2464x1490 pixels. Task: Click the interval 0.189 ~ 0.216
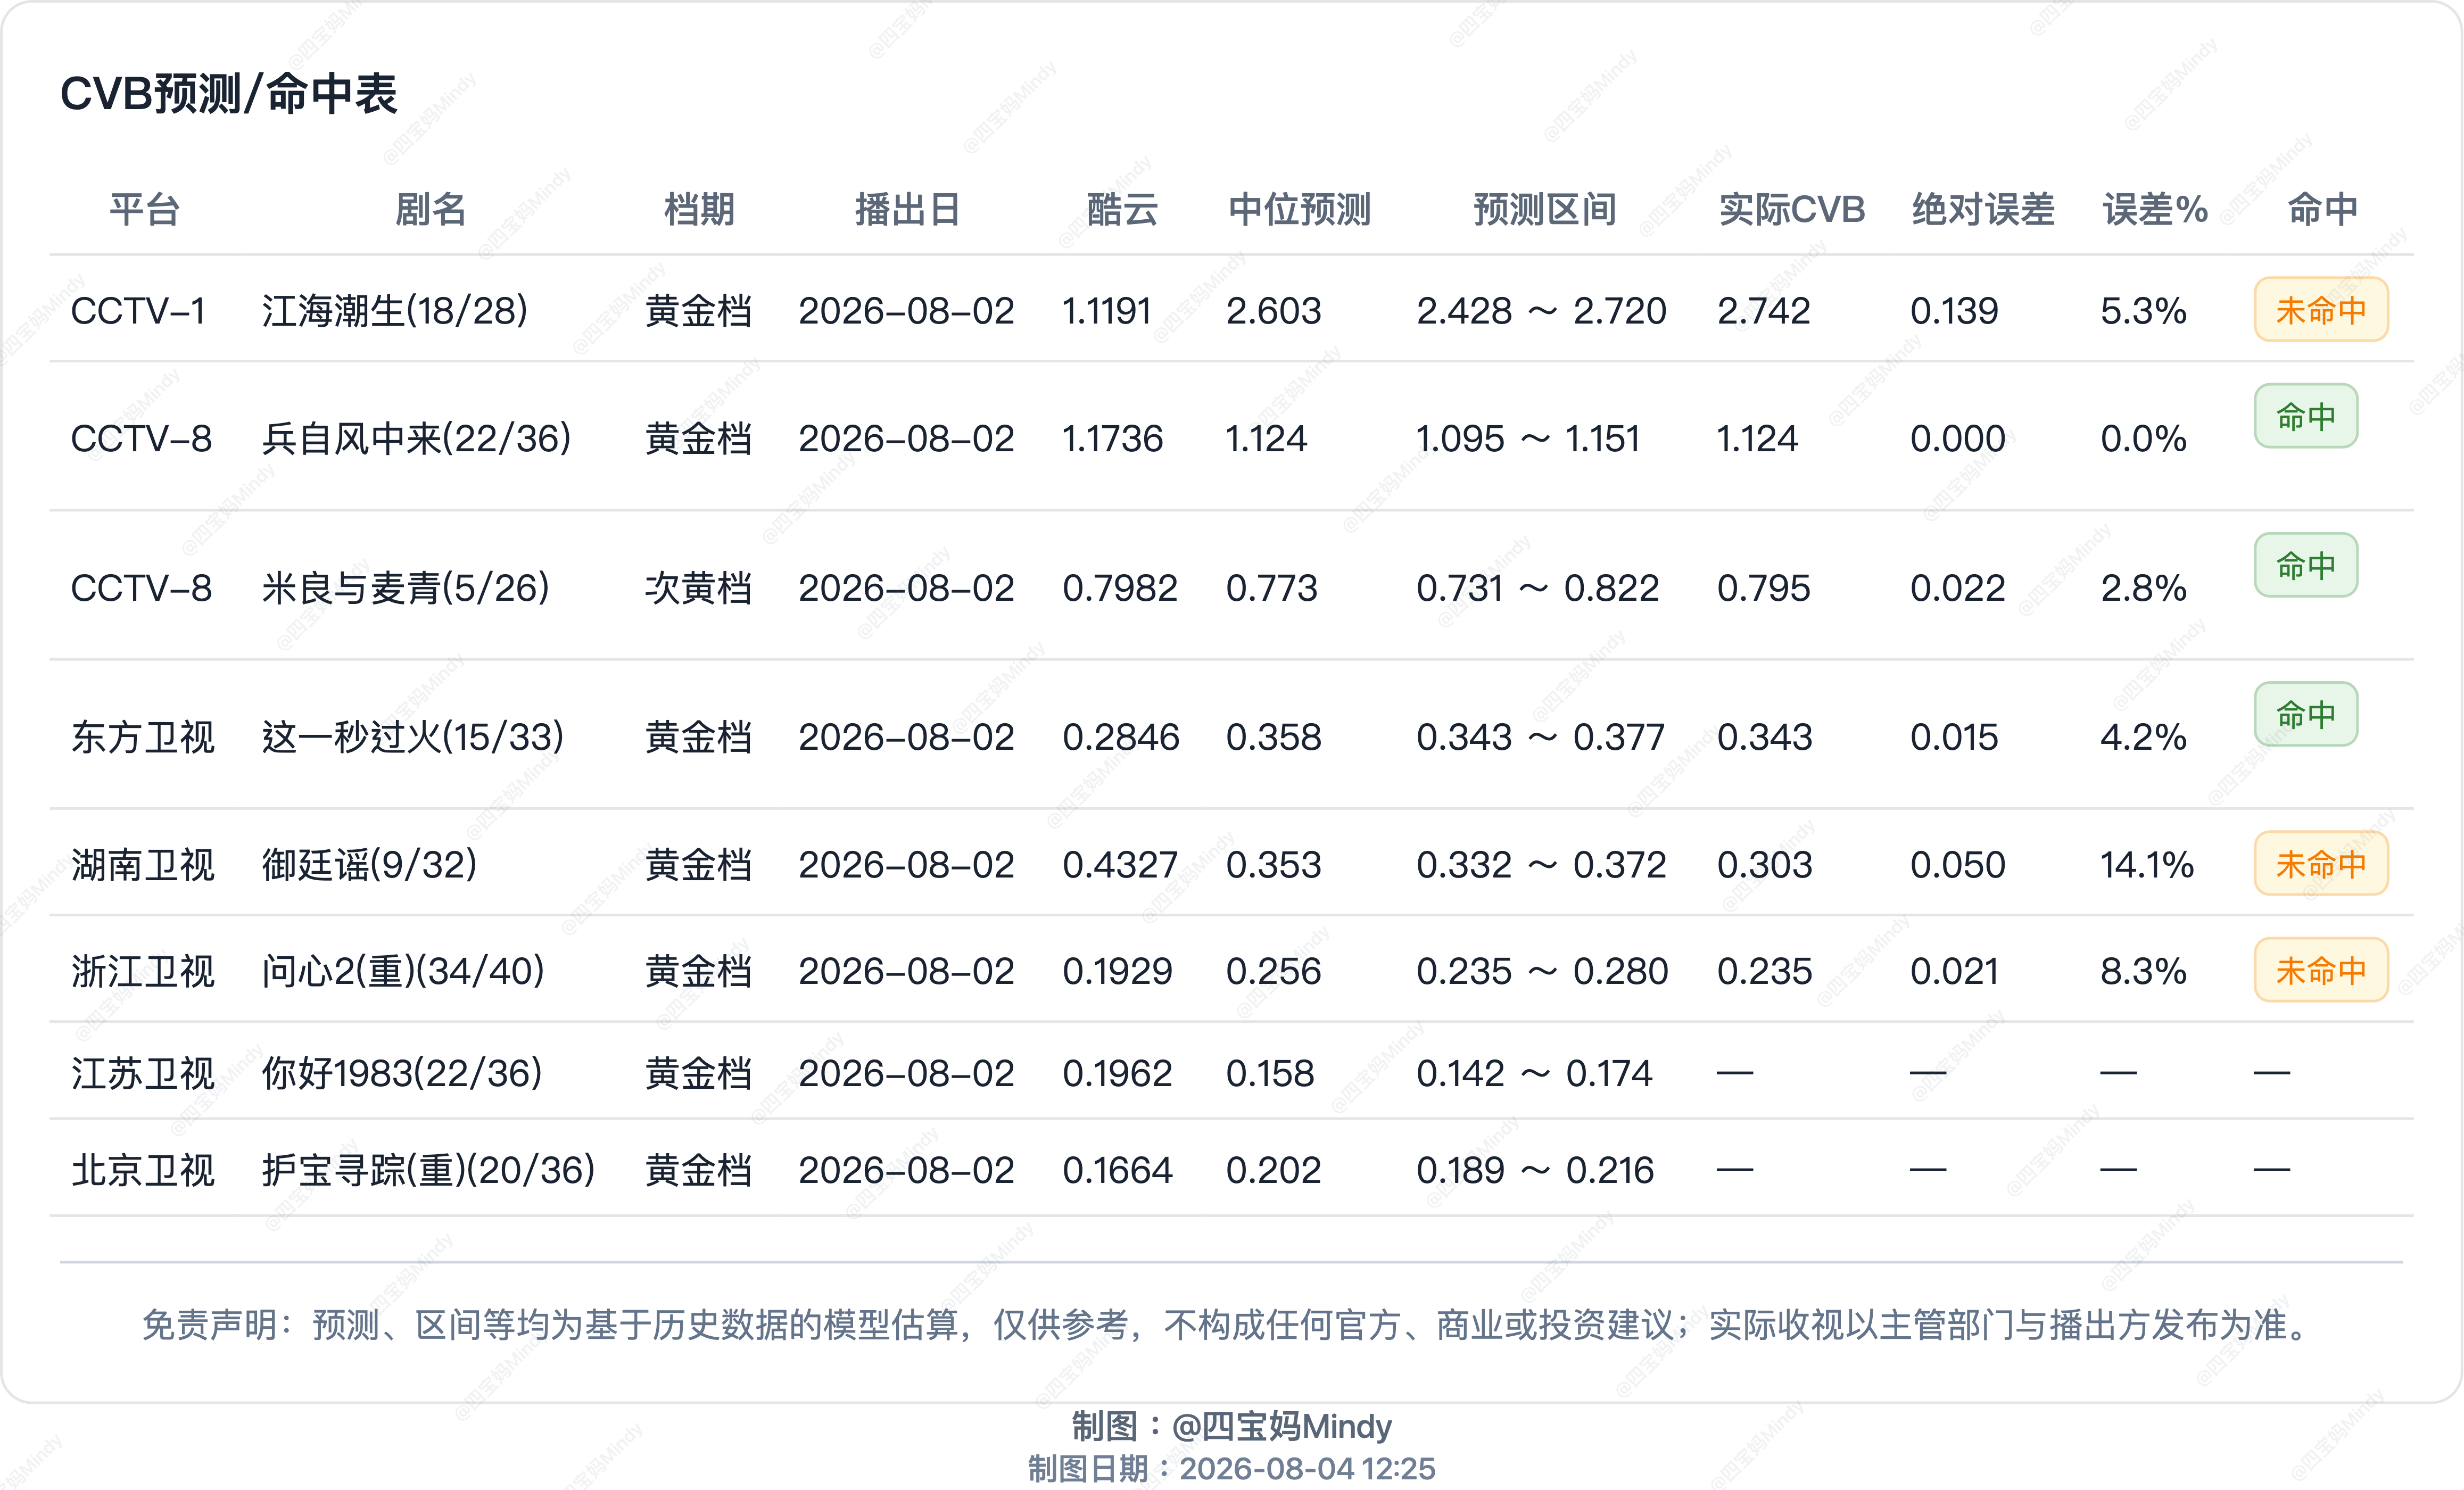pyautogui.click(x=1535, y=1170)
